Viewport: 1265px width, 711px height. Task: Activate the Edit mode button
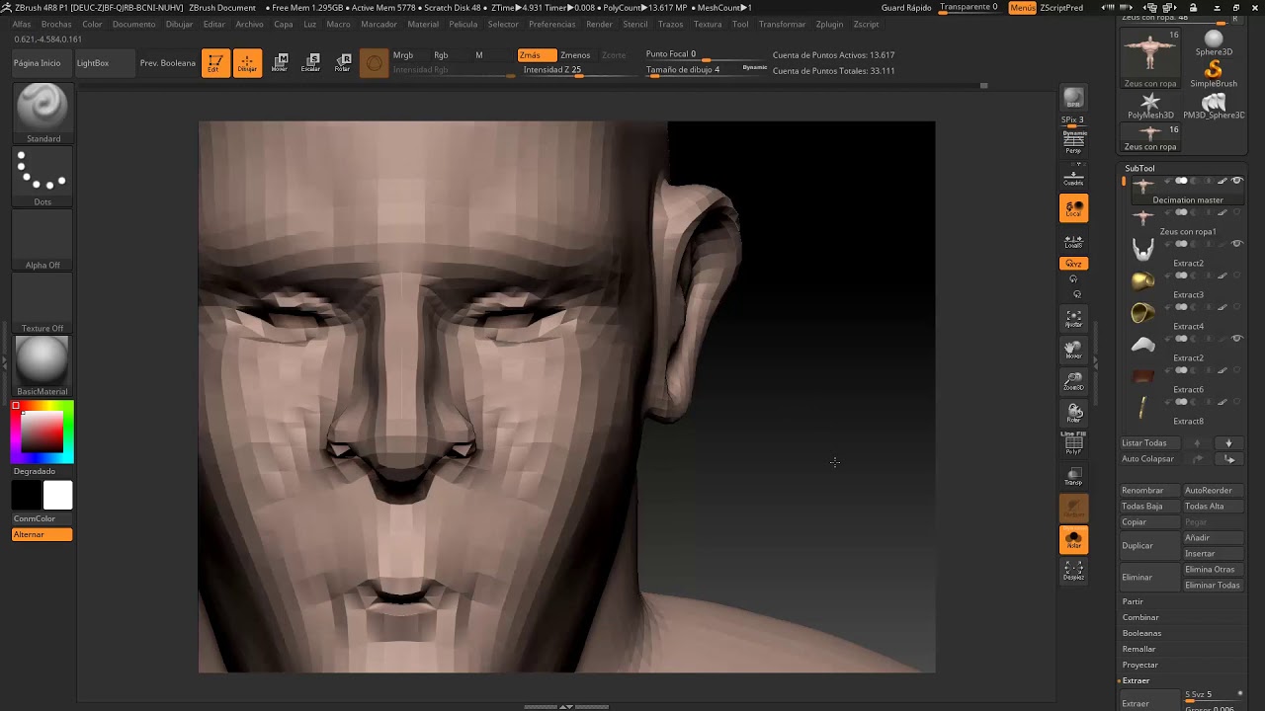[215, 63]
